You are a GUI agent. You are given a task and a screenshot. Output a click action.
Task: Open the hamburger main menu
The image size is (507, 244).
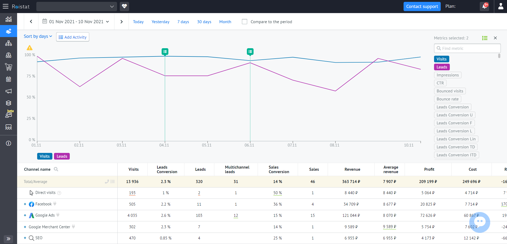tap(6, 6)
